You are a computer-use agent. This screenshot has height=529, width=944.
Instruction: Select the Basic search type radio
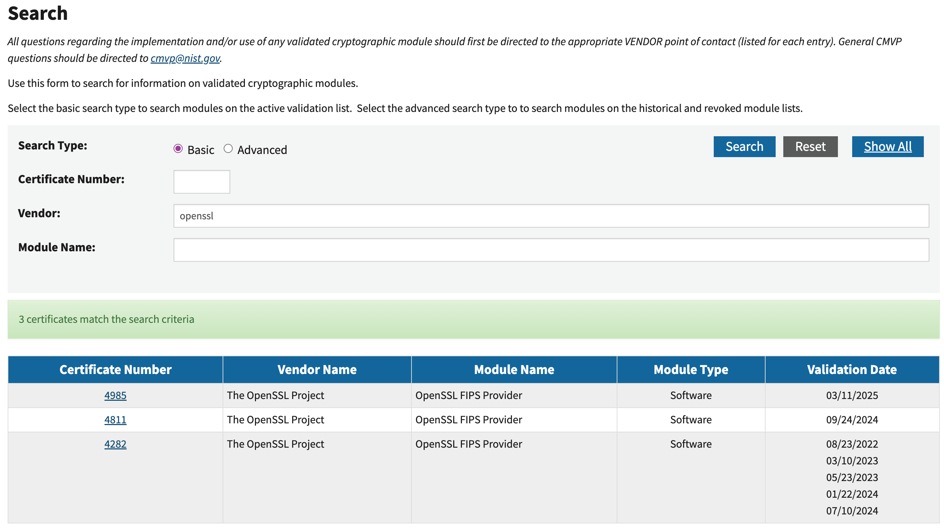point(178,149)
